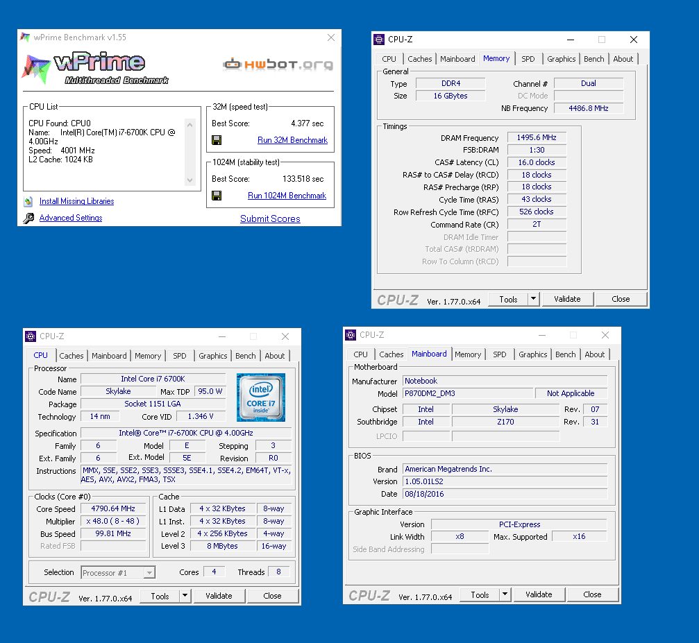The width and height of the screenshot is (699, 643).
Task: Minimize the Memory CPU-Z window
Action: click(x=571, y=40)
